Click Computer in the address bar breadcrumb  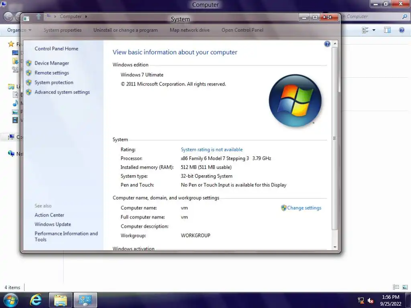pos(71,16)
